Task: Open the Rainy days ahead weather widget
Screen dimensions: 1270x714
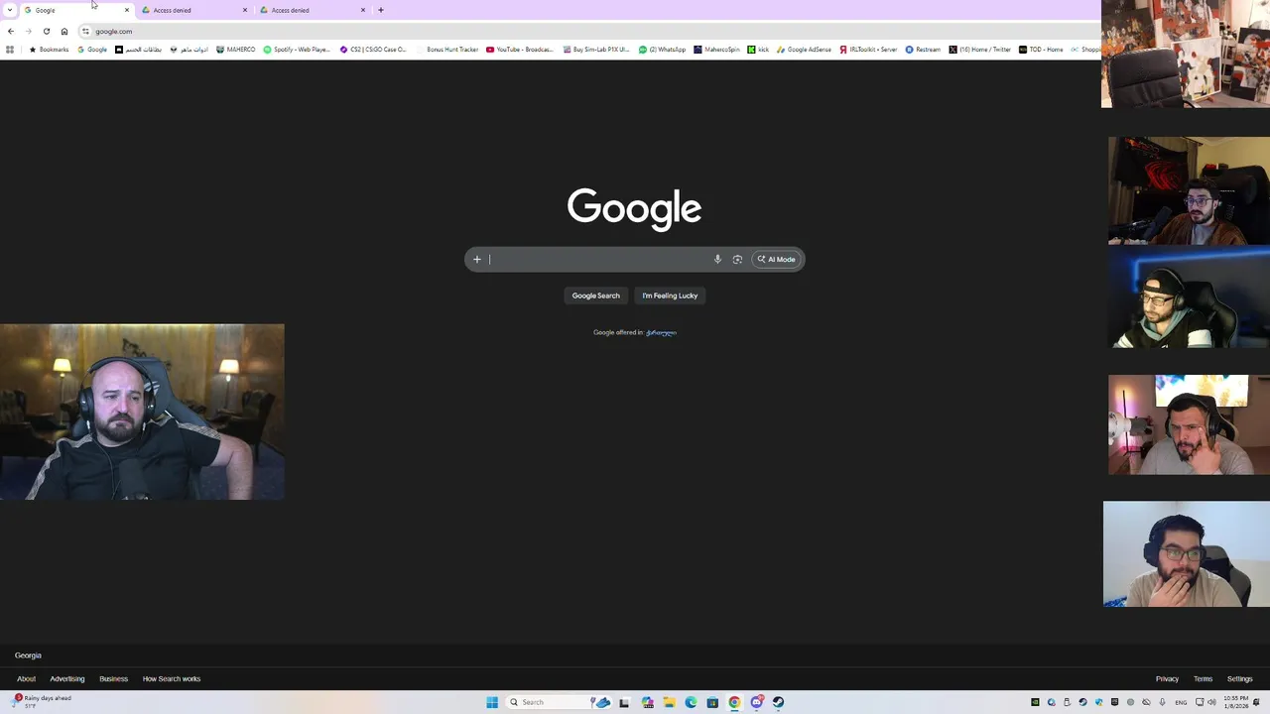Action: (42, 702)
